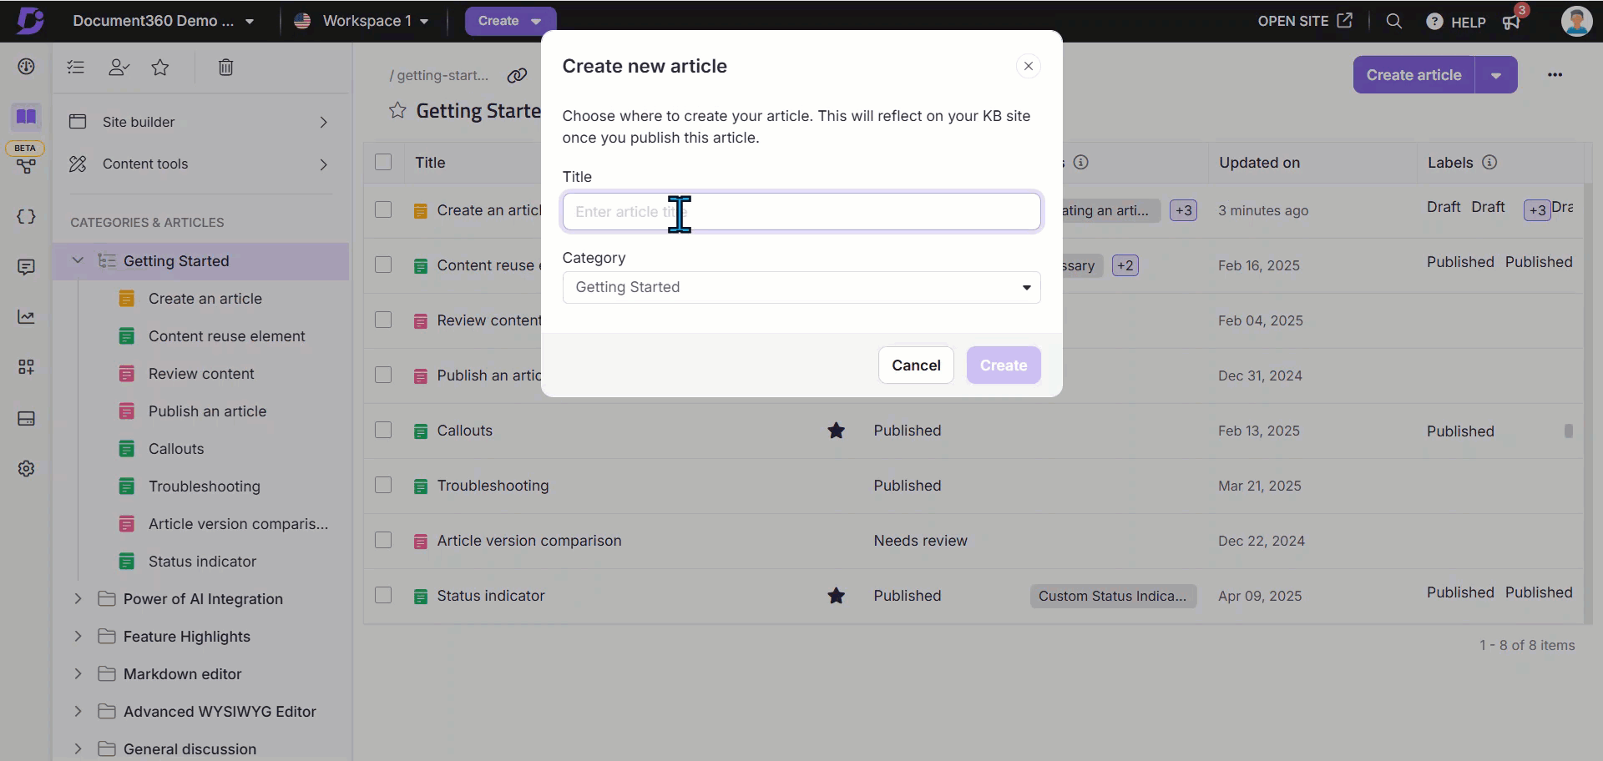Check the Article version comparison row checkbox
The image size is (1603, 761).
tap(383, 540)
